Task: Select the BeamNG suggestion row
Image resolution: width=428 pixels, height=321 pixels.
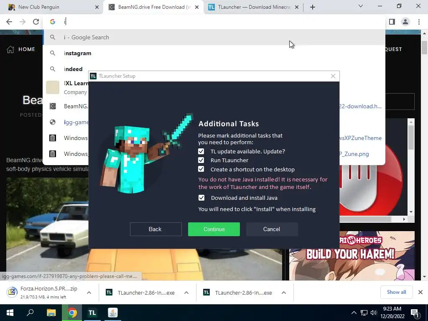Action: click(x=66, y=106)
